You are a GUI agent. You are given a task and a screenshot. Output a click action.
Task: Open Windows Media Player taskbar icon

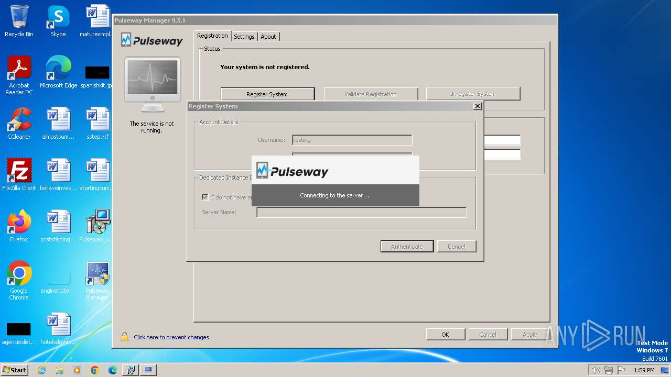(77, 370)
